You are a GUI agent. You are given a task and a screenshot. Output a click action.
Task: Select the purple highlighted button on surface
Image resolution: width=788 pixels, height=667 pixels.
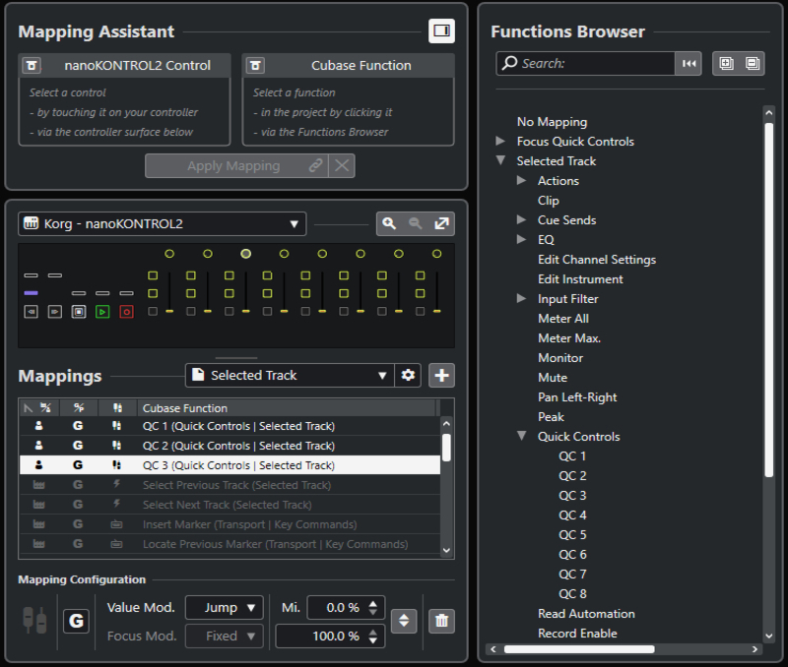point(32,293)
